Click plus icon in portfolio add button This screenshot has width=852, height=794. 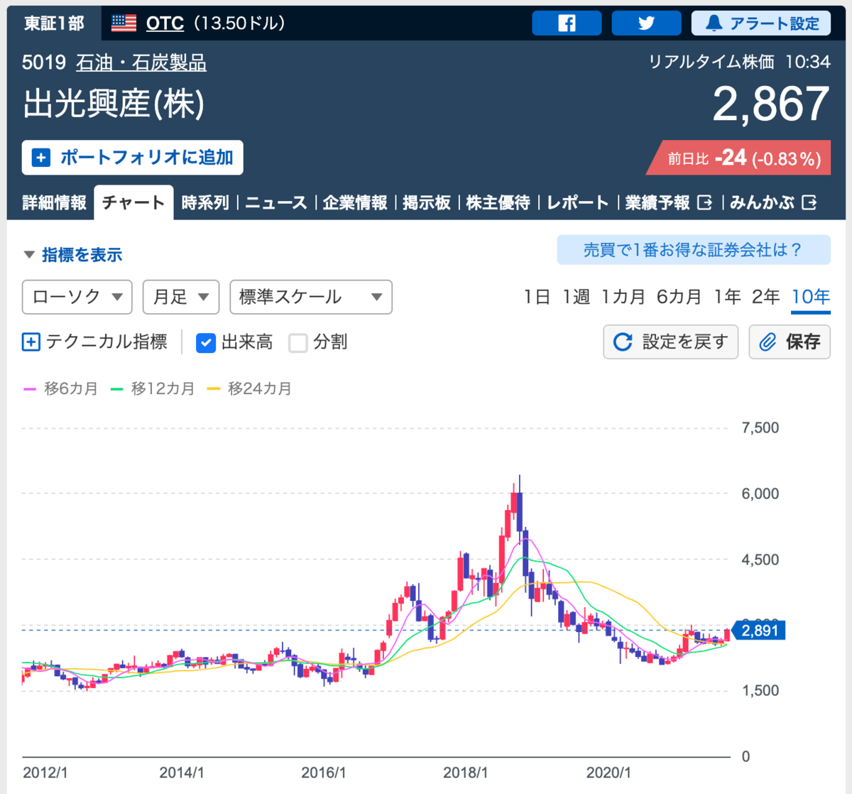pos(41,158)
